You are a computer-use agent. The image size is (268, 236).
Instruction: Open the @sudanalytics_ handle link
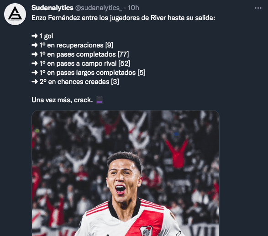[x=99, y=8]
